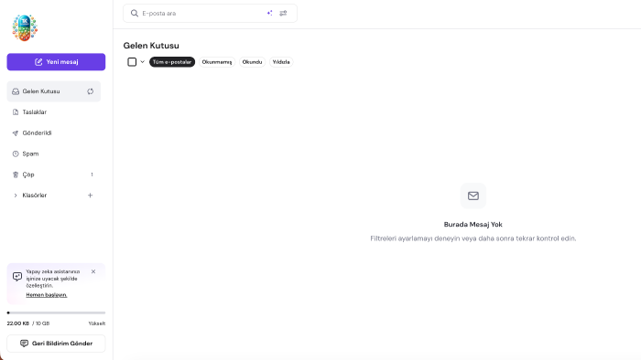
Task: Open Geri Bildirim Gönder feedback button
Action: (x=56, y=344)
